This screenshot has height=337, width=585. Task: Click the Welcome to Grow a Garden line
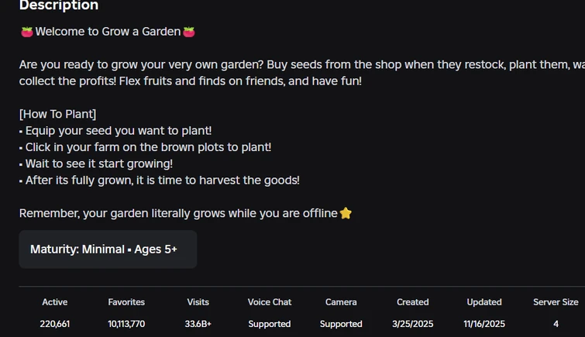pos(108,32)
